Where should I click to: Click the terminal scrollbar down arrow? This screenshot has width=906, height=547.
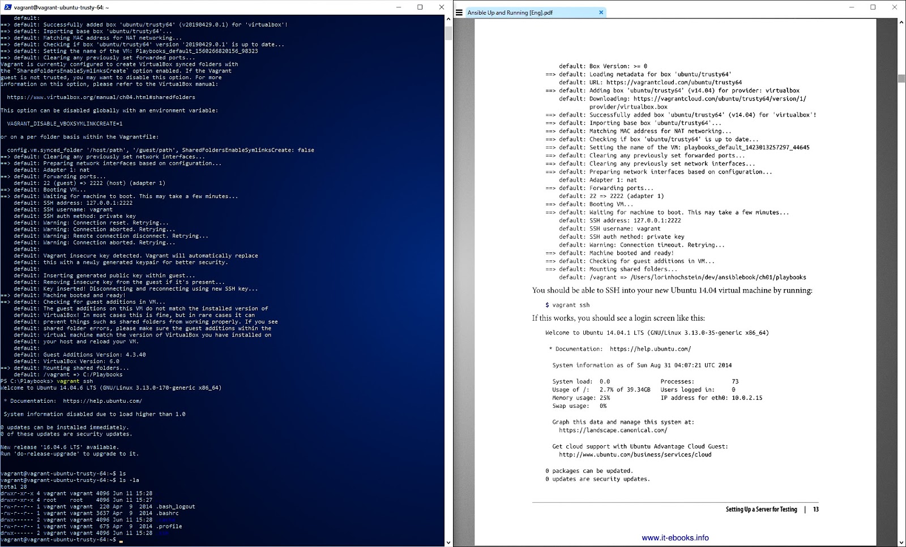(x=448, y=541)
